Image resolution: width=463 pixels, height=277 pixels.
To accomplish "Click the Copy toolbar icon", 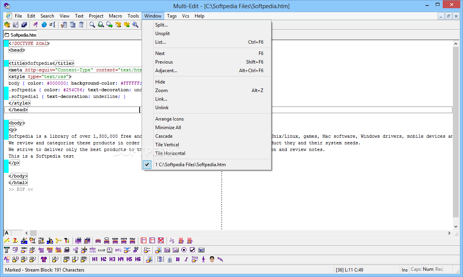I will click(72, 25).
